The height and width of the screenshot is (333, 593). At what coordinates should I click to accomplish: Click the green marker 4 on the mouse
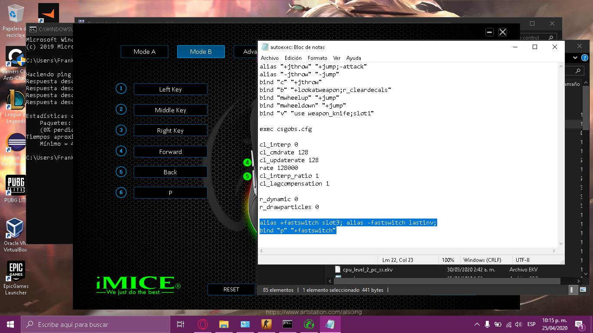(247, 163)
